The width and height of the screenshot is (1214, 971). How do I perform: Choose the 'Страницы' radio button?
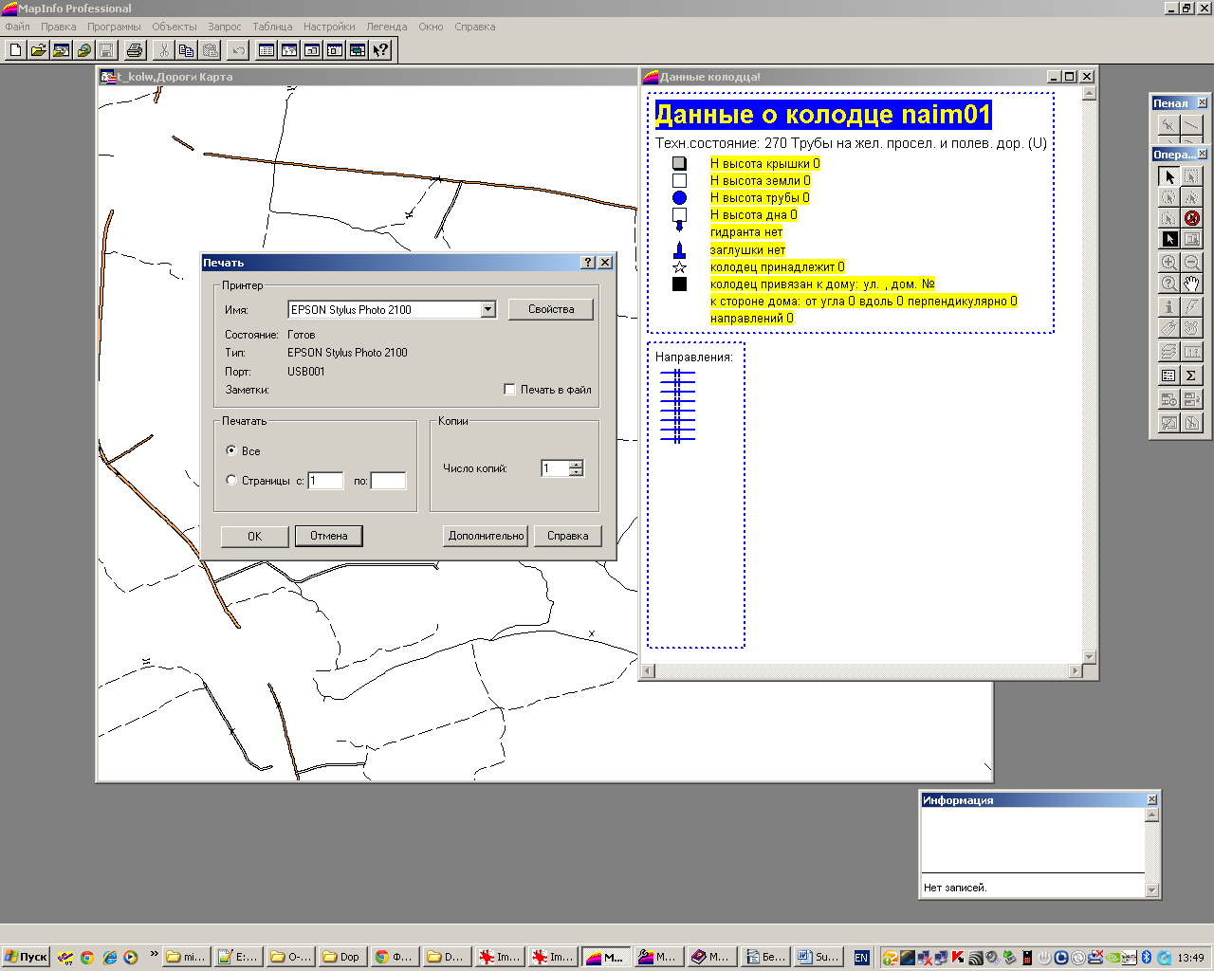coord(231,480)
